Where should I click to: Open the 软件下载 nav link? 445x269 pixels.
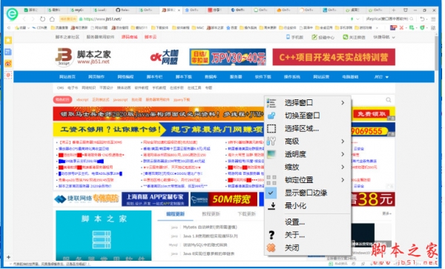pyautogui.click(x=263, y=77)
